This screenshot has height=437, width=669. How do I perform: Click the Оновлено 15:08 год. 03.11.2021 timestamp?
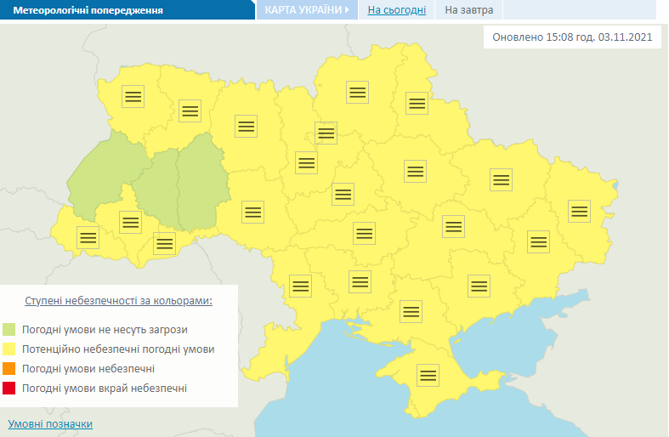pyautogui.click(x=572, y=37)
